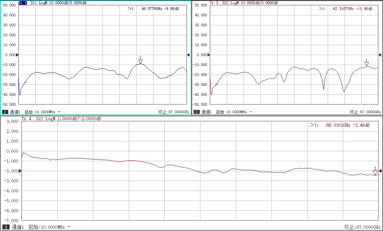Select left red reference arrow in S22 plot
Image resolution: width=383 pixels, height=231 pixels.
click(209, 55)
